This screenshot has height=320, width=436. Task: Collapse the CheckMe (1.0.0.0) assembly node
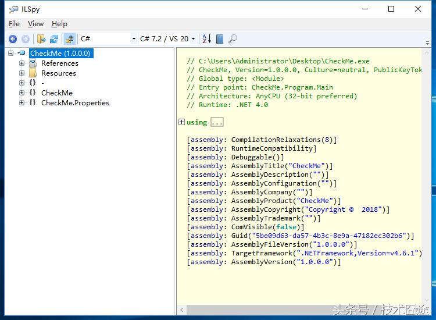(x=11, y=53)
